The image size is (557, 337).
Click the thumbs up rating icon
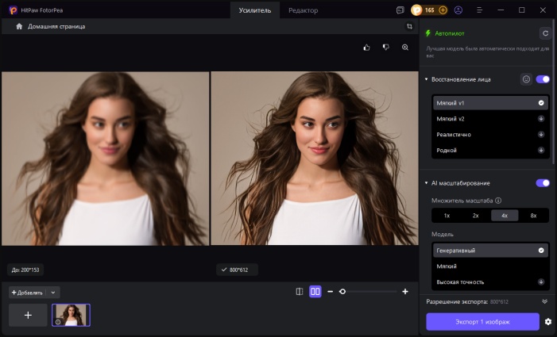pyautogui.click(x=366, y=48)
